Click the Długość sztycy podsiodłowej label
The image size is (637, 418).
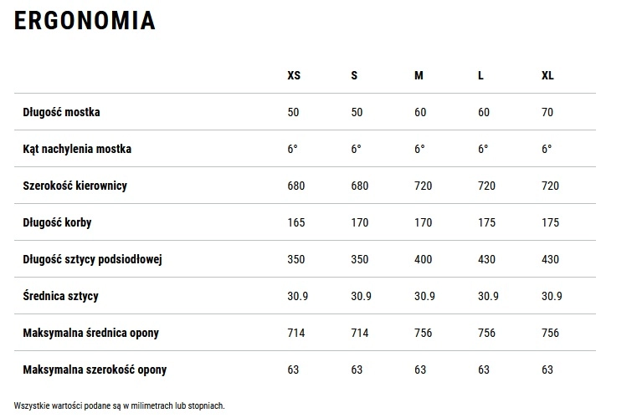(x=93, y=259)
